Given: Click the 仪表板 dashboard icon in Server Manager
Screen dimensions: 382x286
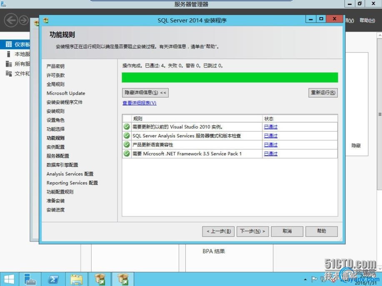Looking at the screenshot, I should coord(9,44).
